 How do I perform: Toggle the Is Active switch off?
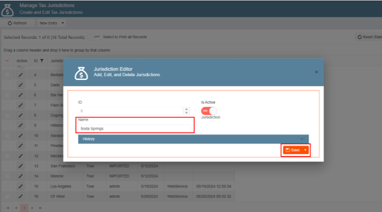click(209, 111)
